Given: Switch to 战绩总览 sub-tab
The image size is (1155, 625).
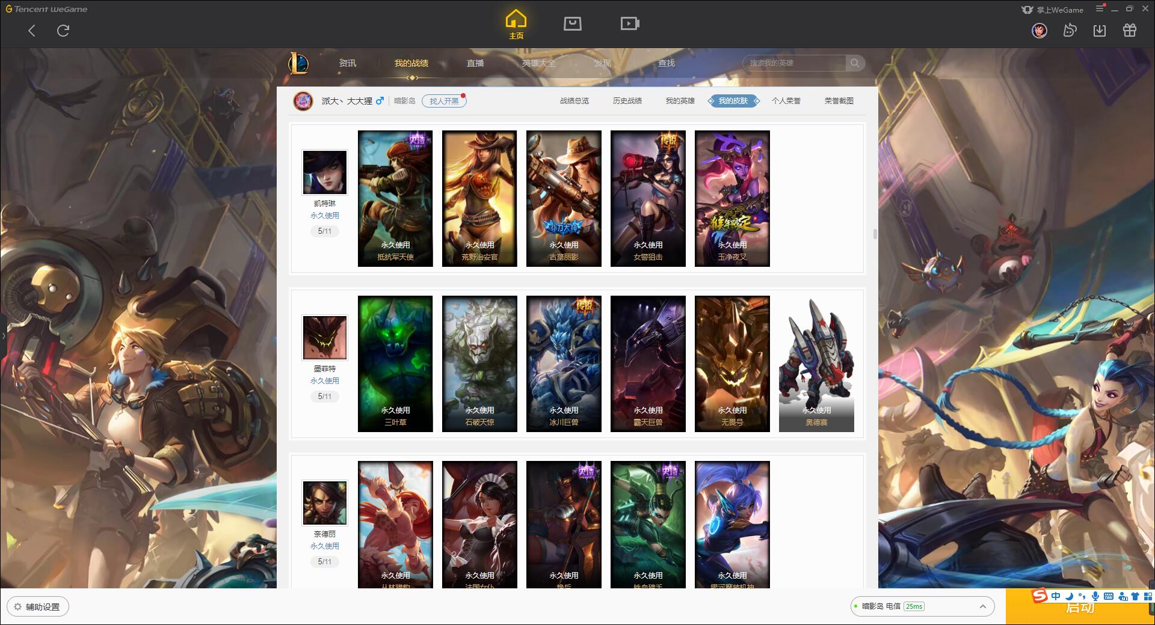Looking at the screenshot, I should 574,101.
